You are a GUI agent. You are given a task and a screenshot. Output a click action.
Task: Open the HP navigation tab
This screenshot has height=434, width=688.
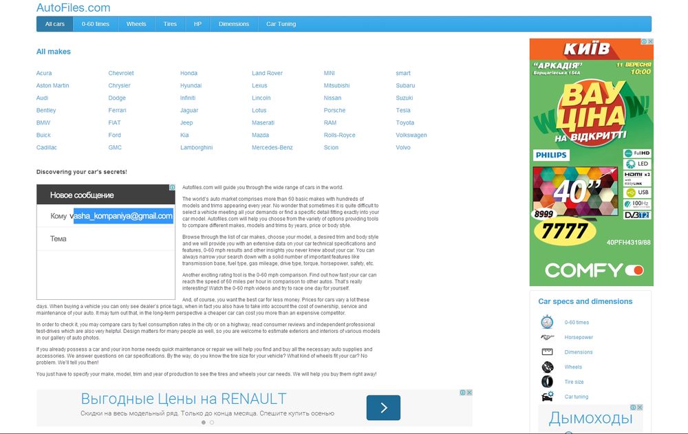[197, 24]
